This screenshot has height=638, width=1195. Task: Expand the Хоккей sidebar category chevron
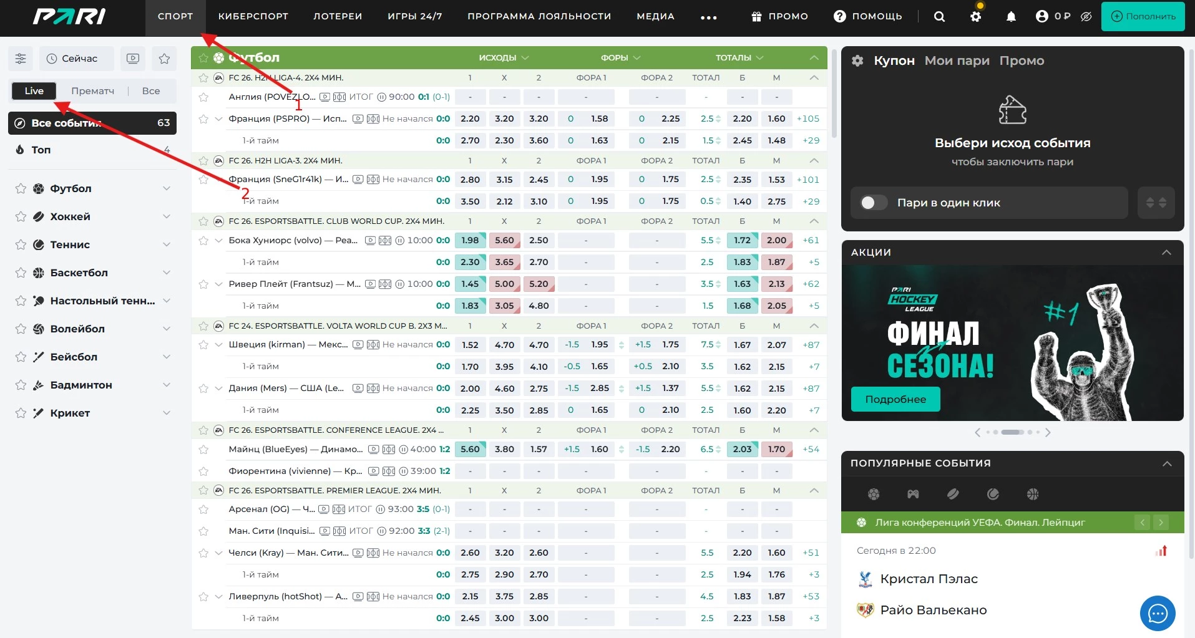click(167, 217)
